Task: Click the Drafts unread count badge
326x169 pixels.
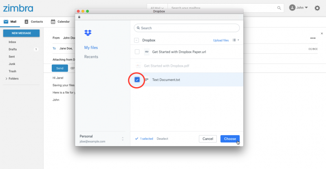Action: [x=36, y=49]
